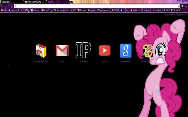This screenshot has width=188, height=117.
Task: Open a new tab with the plus button
Action: pos(71,2)
